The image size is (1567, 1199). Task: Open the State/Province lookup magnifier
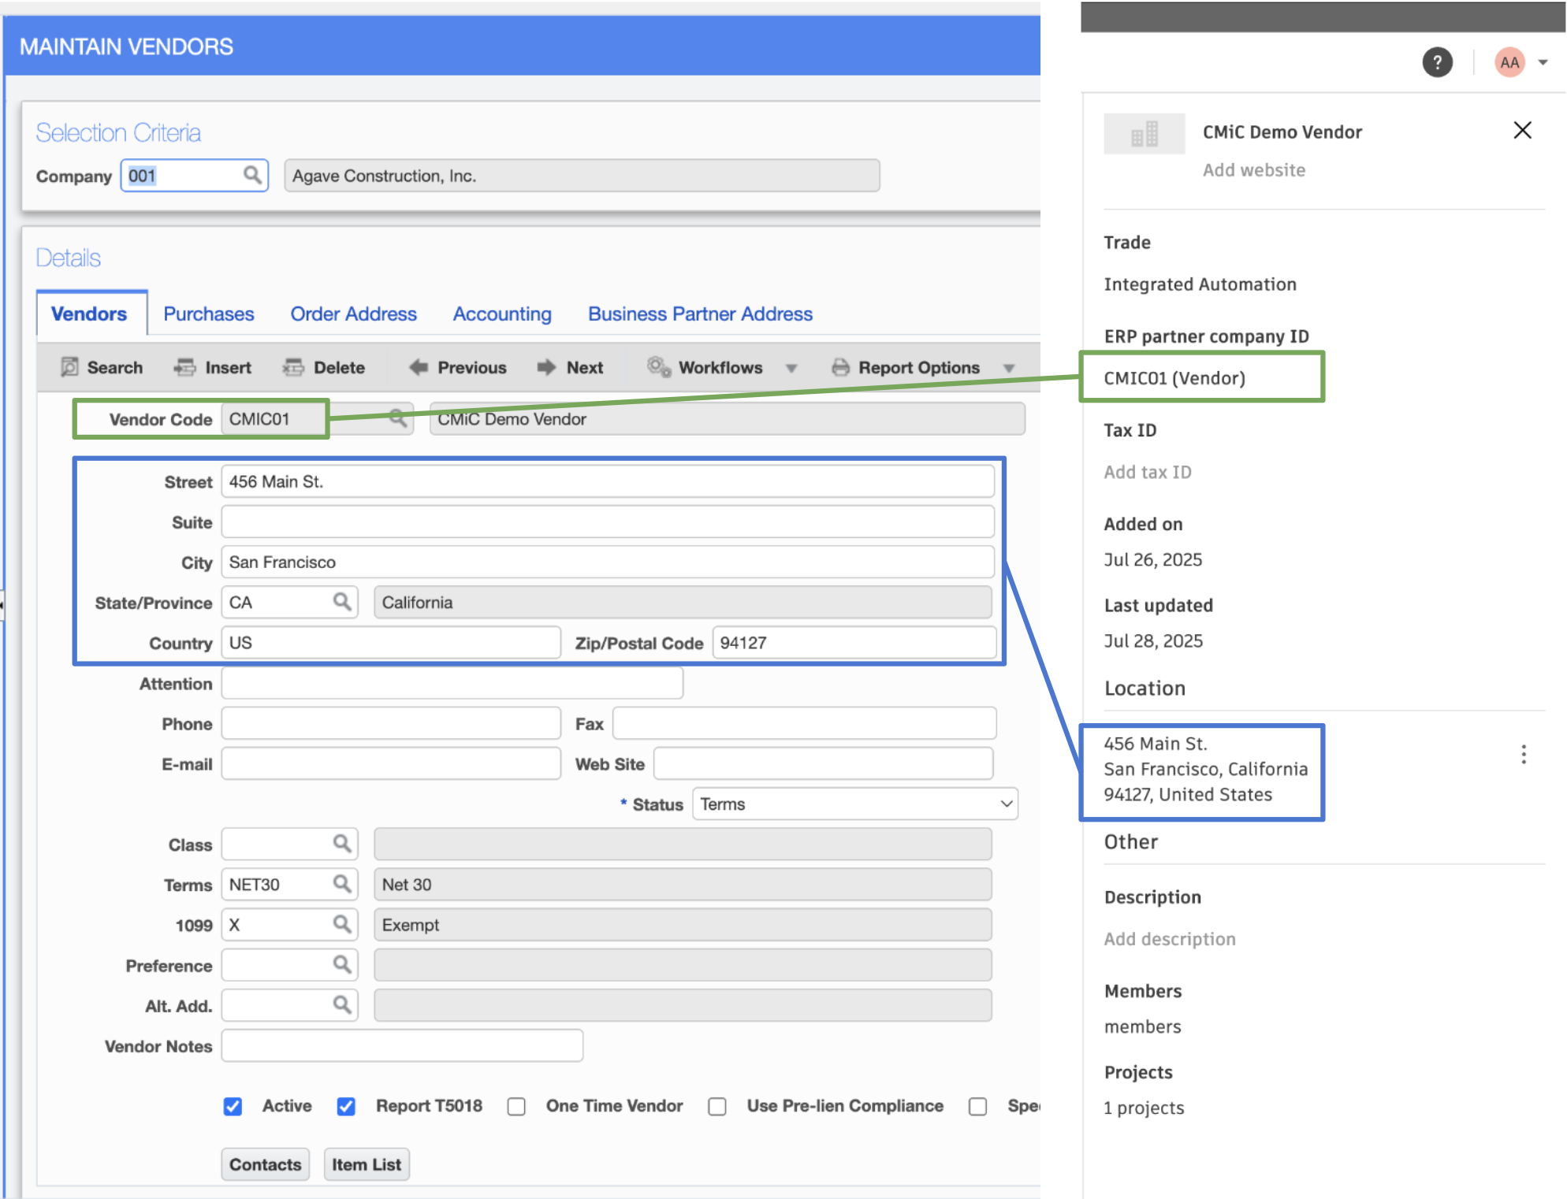[341, 602]
